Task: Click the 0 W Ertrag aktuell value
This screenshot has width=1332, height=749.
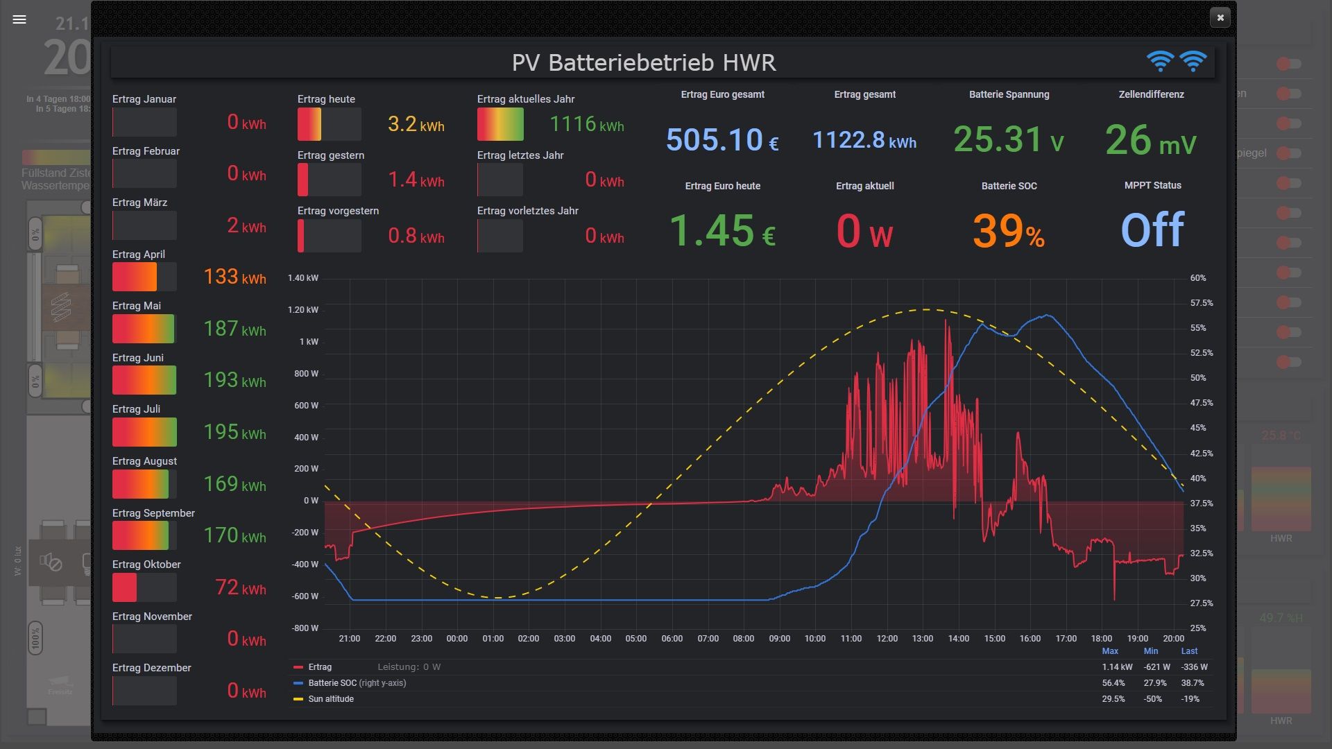Action: [x=864, y=232]
